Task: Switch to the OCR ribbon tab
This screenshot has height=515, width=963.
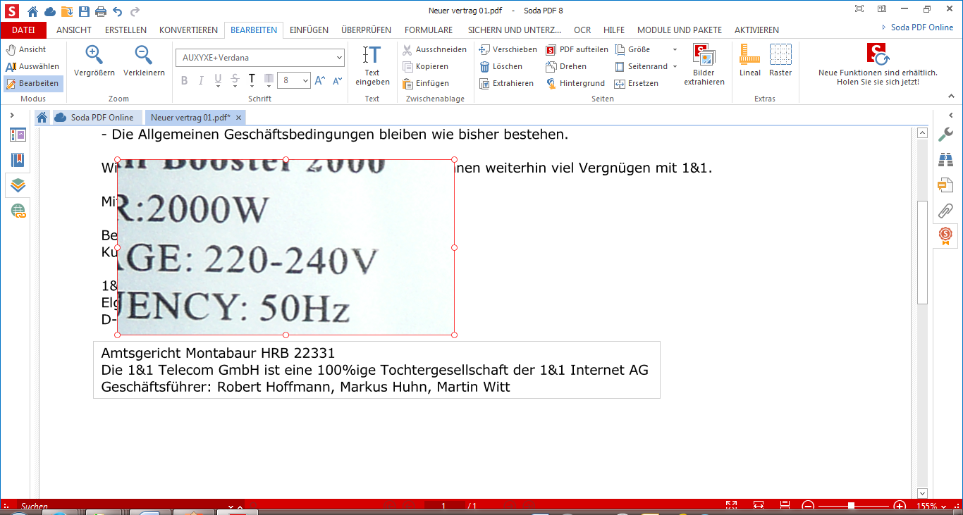Action: pyautogui.click(x=582, y=30)
